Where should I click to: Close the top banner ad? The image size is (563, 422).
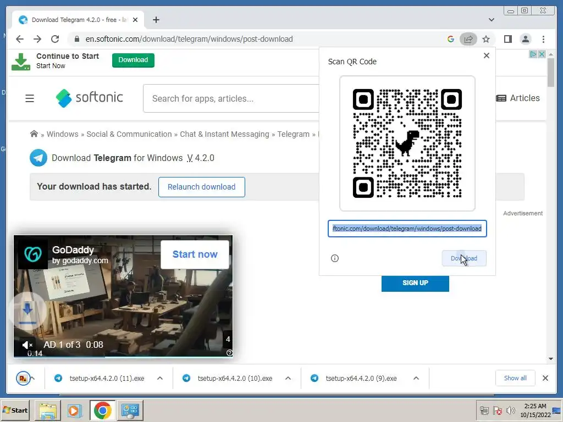click(x=542, y=54)
